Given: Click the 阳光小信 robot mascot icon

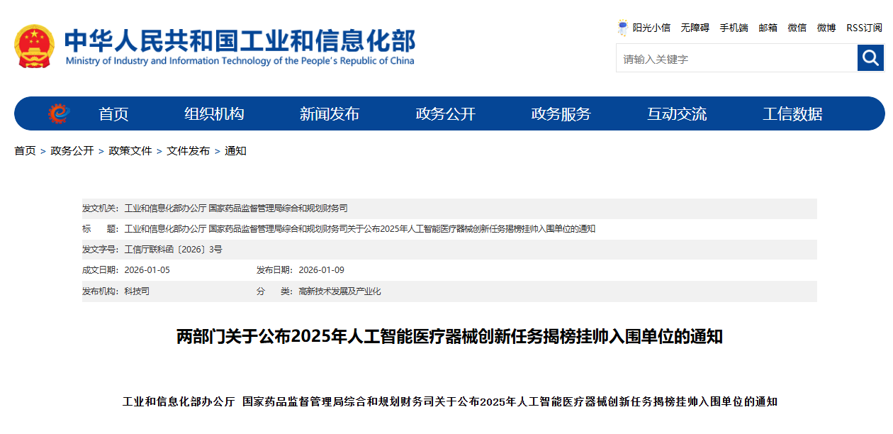Looking at the screenshot, I should pyautogui.click(x=623, y=28).
